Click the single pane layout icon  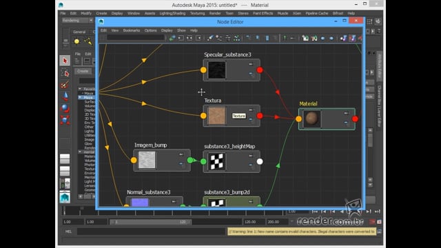tap(65, 158)
